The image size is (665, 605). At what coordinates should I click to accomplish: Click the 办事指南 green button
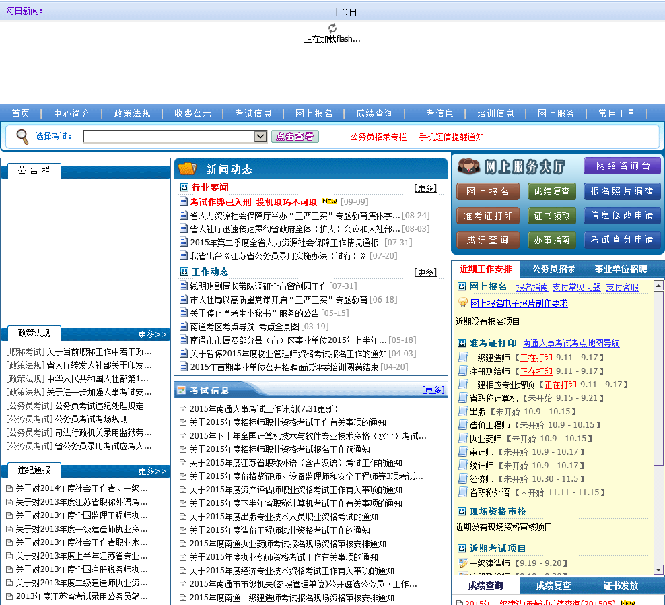click(x=552, y=240)
